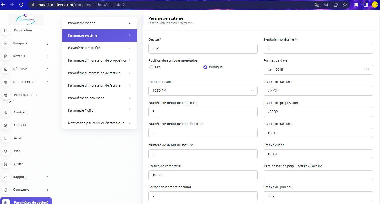This screenshot has width=380, height=204.
Task: Click the browser address bar URL
Action: pyautogui.click(x=81, y=5)
